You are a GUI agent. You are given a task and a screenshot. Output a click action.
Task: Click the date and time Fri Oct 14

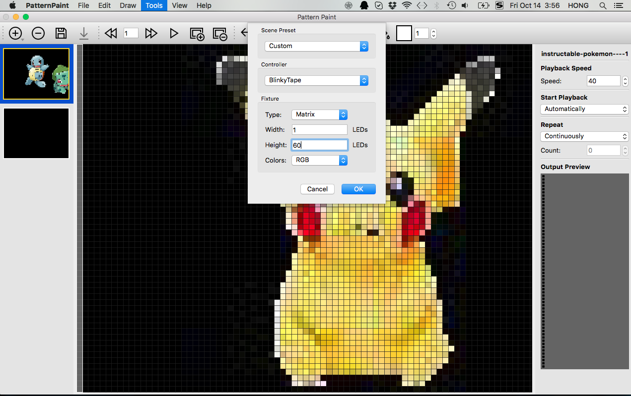coord(535,5)
